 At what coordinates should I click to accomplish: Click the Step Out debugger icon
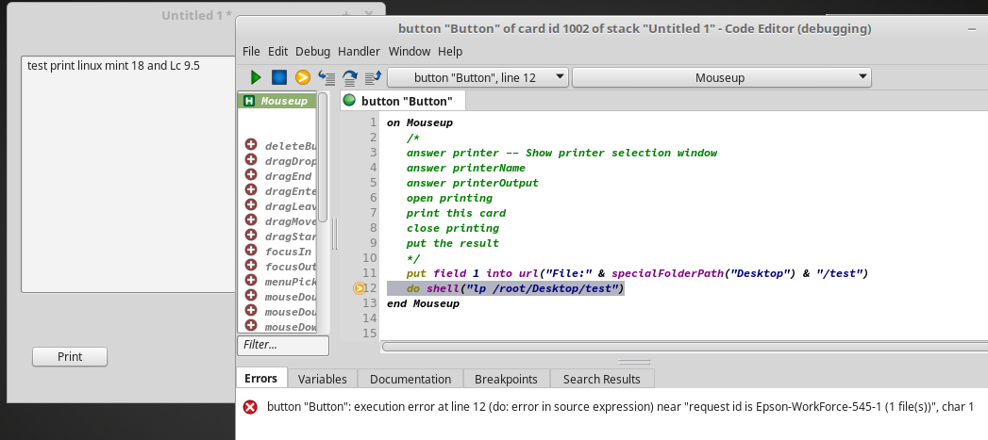coord(372,77)
